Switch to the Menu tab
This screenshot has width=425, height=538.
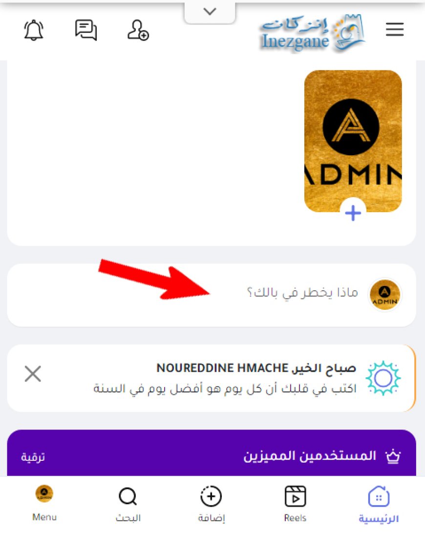click(44, 503)
